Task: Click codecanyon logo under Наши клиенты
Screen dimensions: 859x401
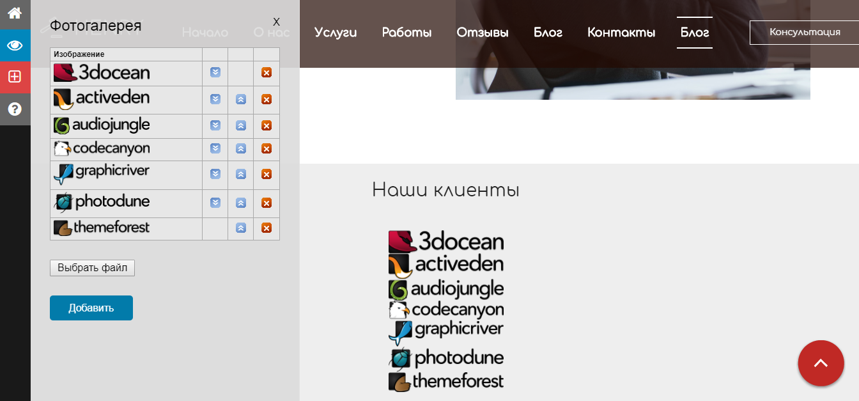Action: (x=446, y=310)
